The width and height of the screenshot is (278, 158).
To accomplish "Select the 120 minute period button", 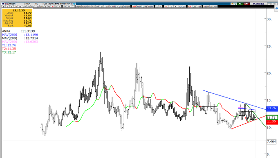I will [38, 7].
